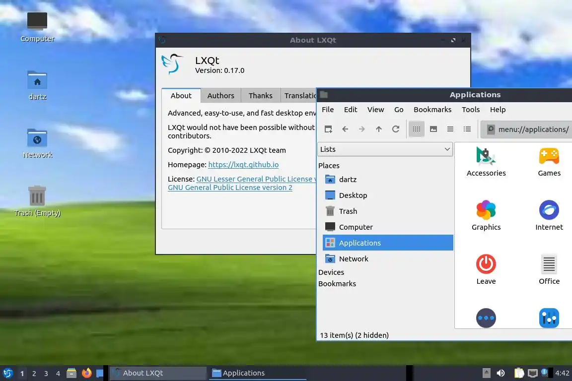The image size is (572, 381).
Task: Switch to the Thanks tab
Action: (x=261, y=96)
